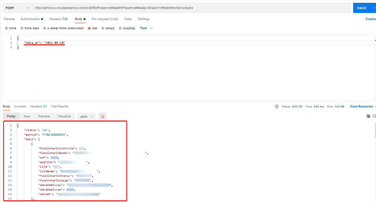Click the Status 200 OK indicator
Image resolution: width=376 pixels, height=202 pixels.
coord(292,106)
